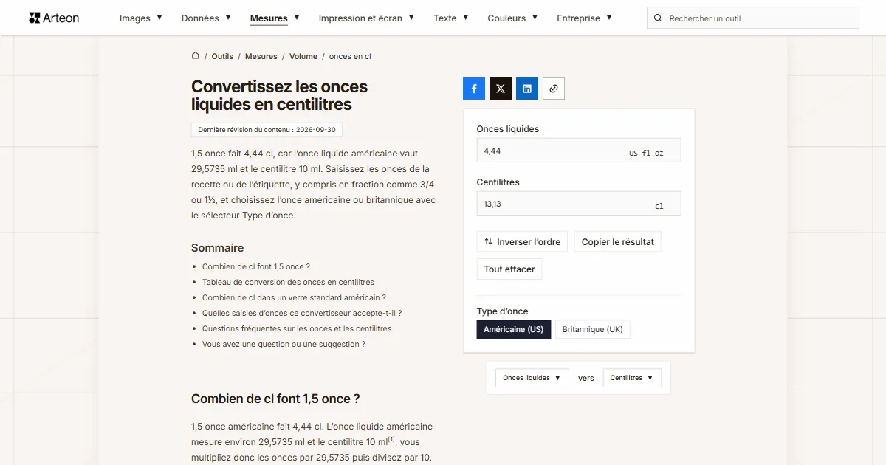The height and width of the screenshot is (465, 886).
Task: Click Copier le résultat button
Action: (x=617, y=242)
